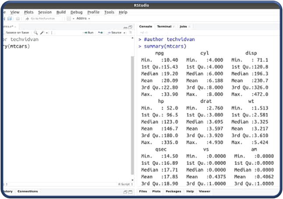Click the re-run previous code icon

(x=100, y=33)
